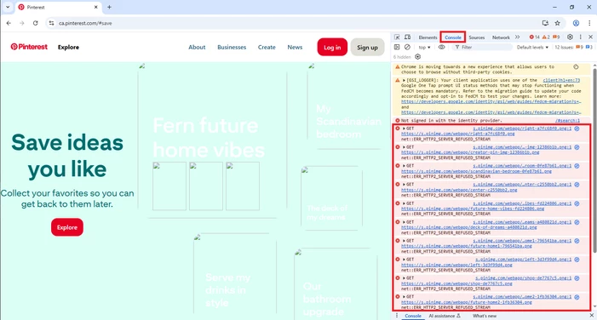
Task: Click the console vertical scrollbar
Action: [x=594, y=160]
